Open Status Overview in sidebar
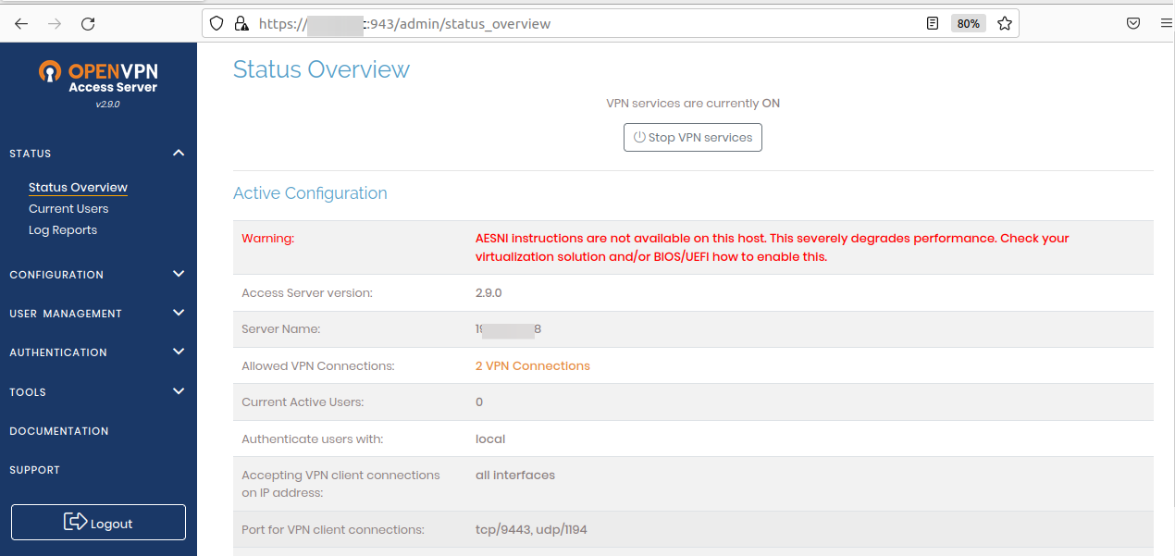 coord(78,187)
